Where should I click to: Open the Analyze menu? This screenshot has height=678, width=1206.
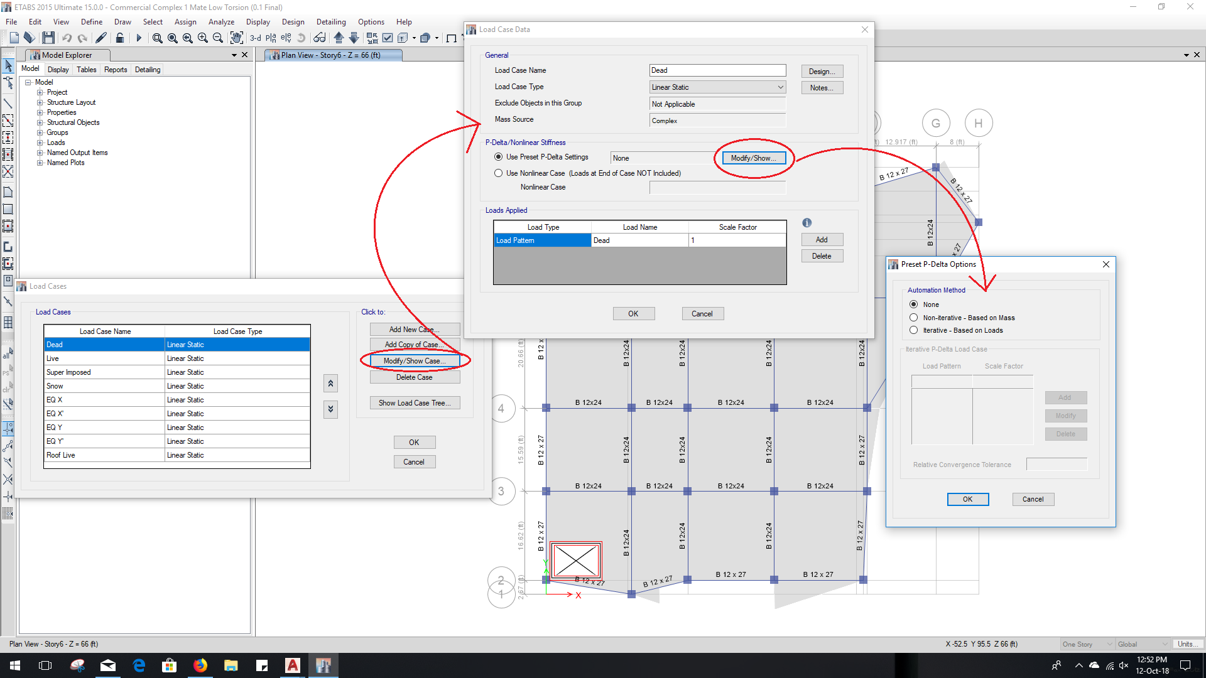pos(221,22)
